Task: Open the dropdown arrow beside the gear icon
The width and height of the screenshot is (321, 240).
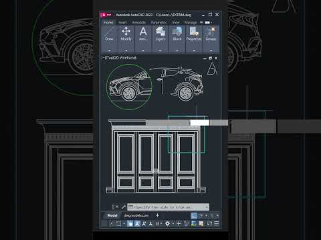Action: pyautogui.click(x=173, y=224)
